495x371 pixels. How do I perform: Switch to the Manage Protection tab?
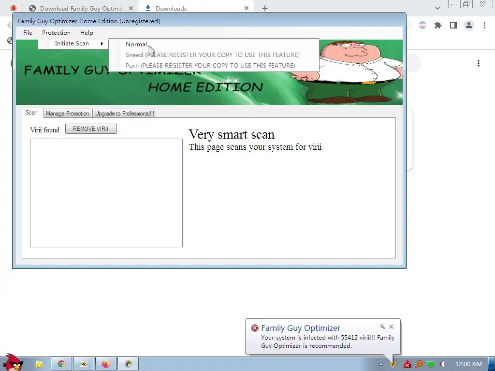(x=67, y=113)
